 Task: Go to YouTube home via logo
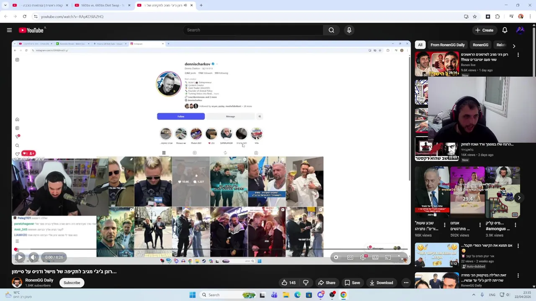31,30
